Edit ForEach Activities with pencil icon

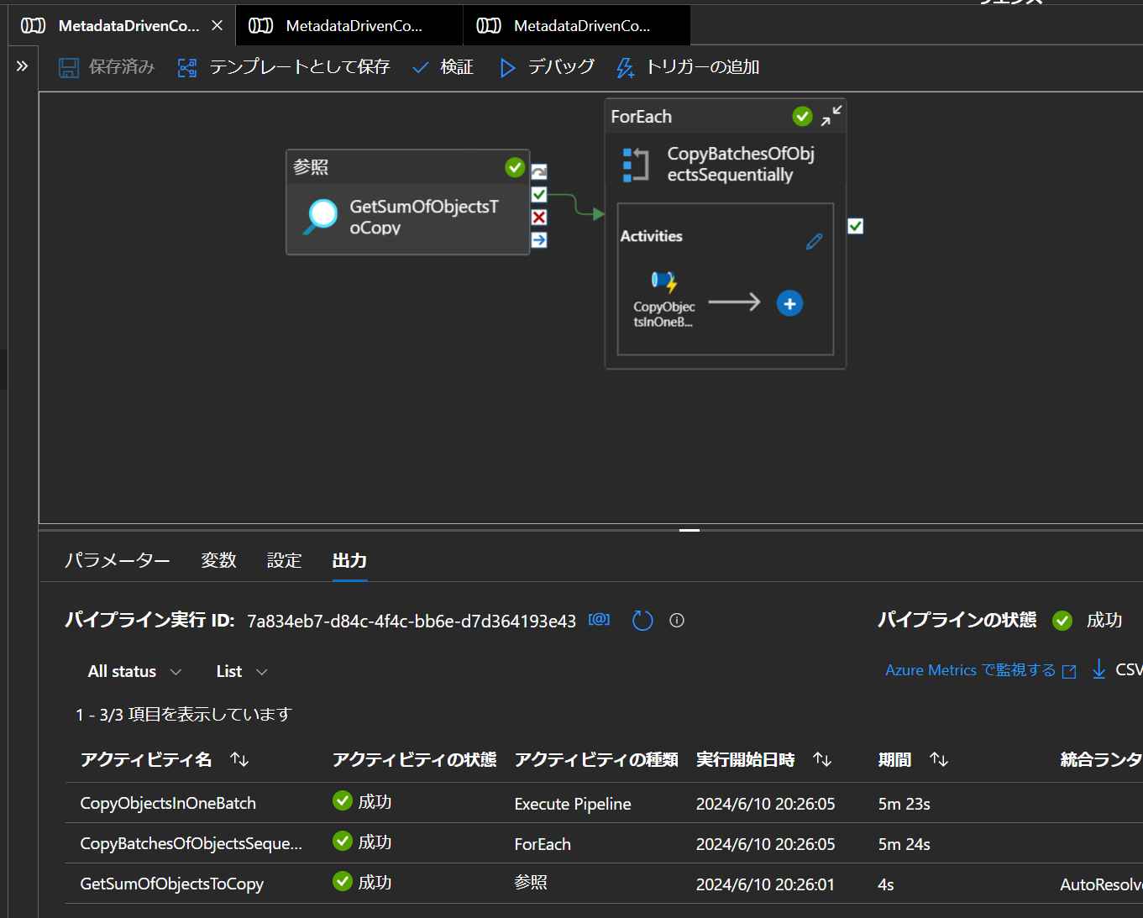[x=814, y=242]
